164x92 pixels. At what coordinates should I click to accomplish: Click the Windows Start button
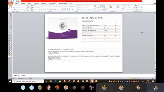[10, 81]
